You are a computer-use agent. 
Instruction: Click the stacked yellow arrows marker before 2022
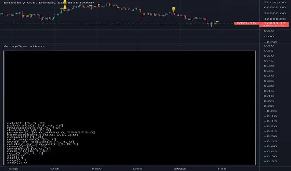174,9
